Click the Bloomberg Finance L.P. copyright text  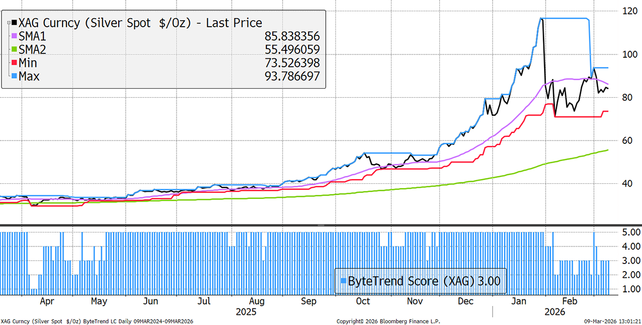pyautogui.click(x=384, y=321)
